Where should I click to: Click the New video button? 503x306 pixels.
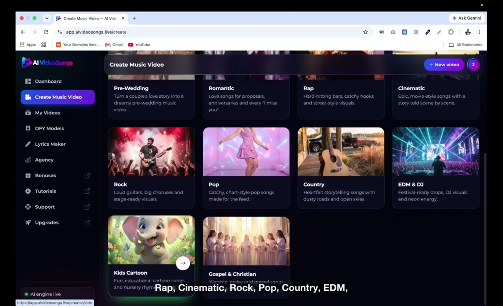click(x=444, y=65)
